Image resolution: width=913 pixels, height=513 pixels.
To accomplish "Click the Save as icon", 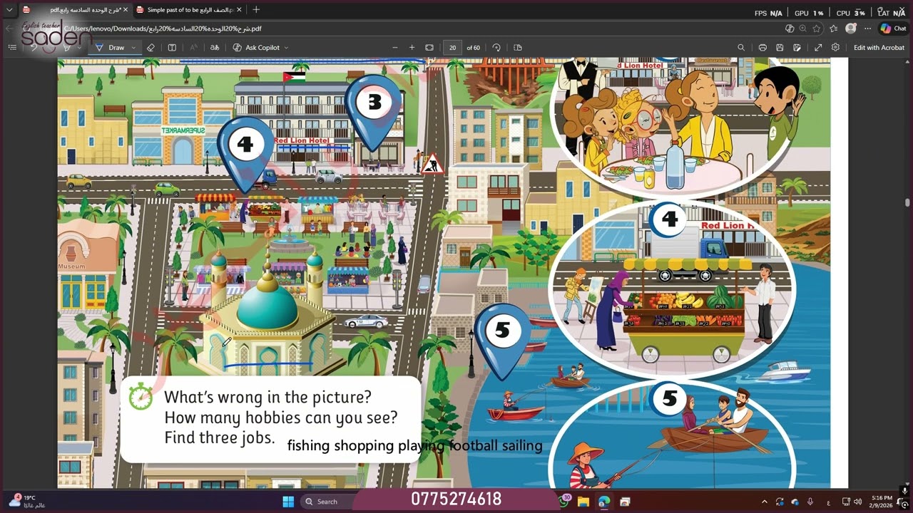I will coord(797,48).
